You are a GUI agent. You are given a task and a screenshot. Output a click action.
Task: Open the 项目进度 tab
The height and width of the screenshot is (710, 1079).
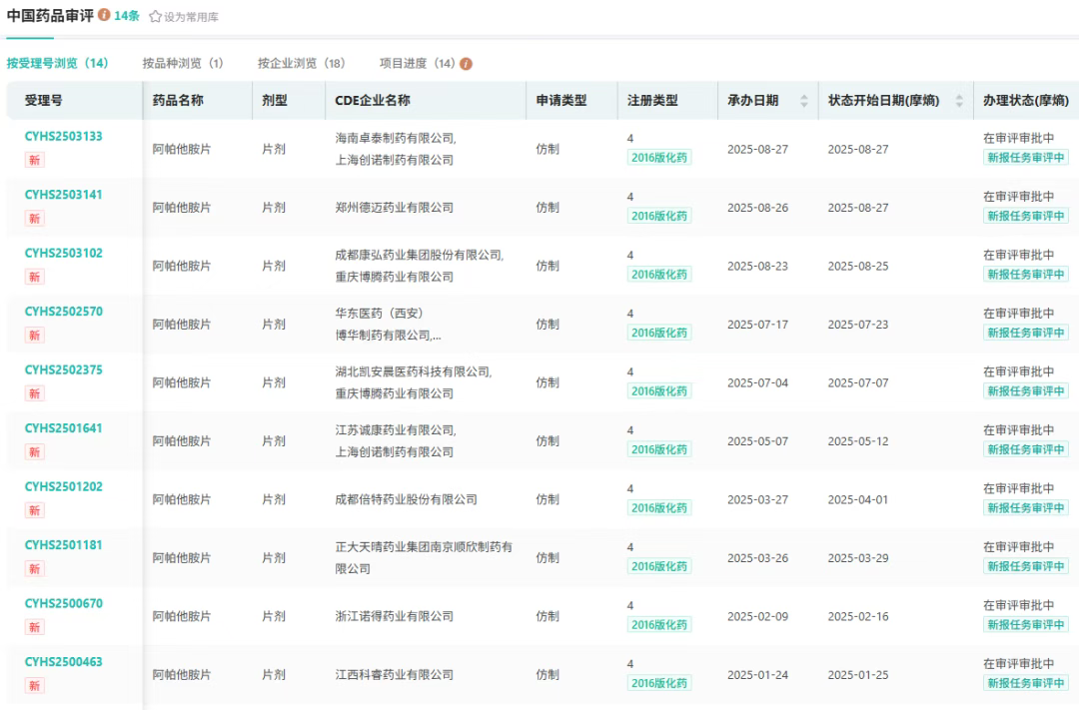coord(417,63)
